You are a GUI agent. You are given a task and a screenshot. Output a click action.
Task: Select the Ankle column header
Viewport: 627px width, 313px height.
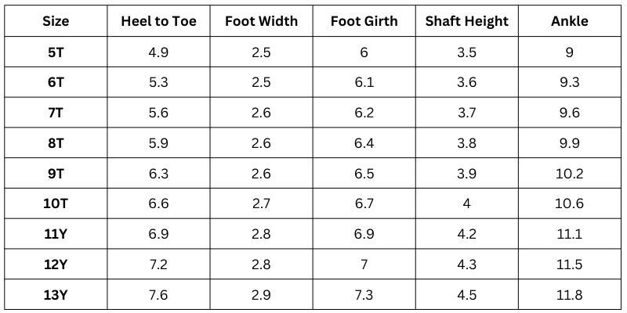[x=570, y=21]
